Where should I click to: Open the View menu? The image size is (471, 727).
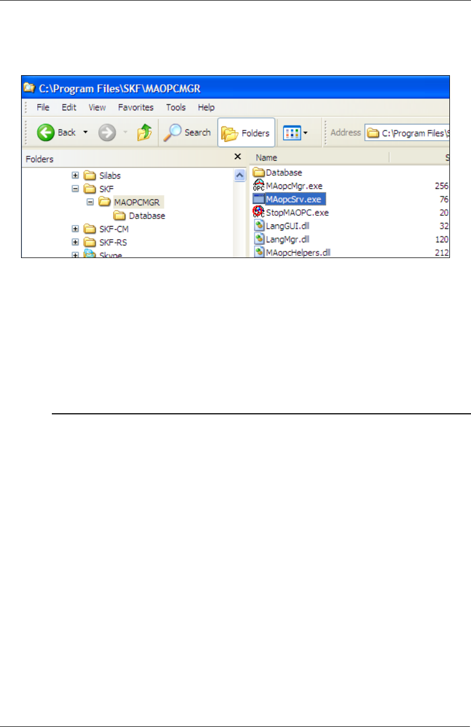coord(97,108)
